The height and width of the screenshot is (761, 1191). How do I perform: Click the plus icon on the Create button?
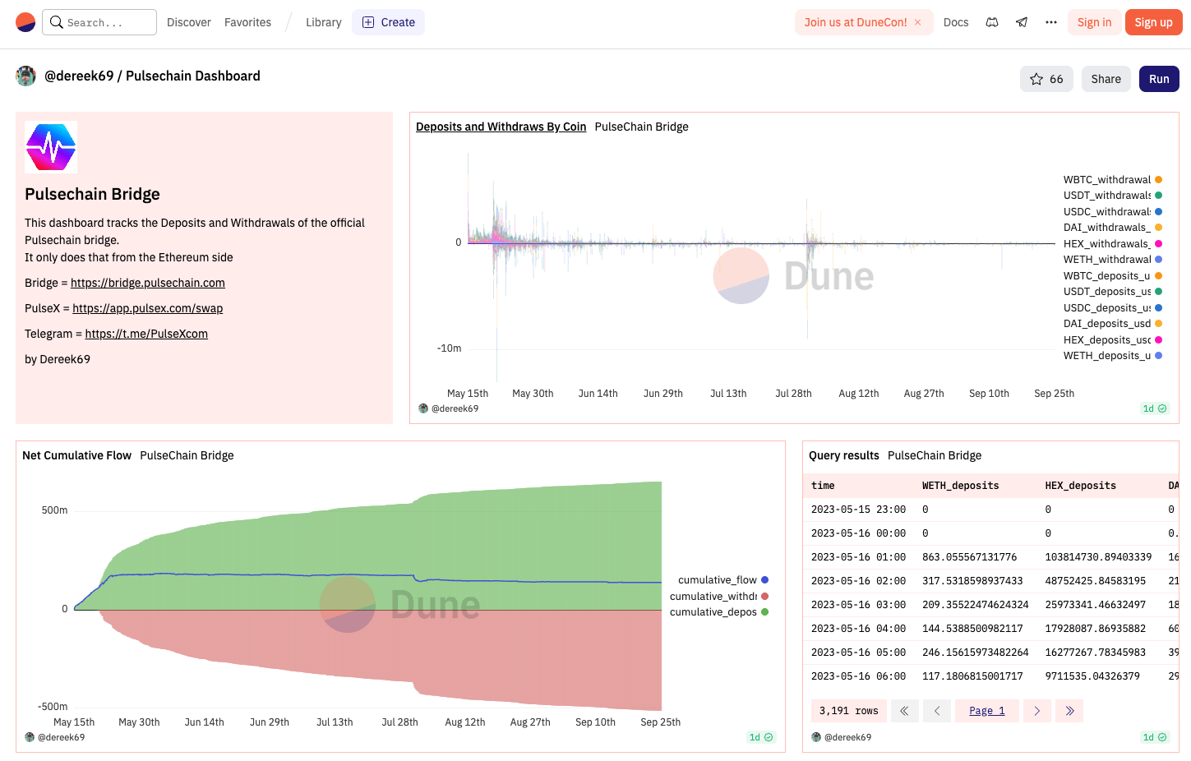[x=367, y=22]
